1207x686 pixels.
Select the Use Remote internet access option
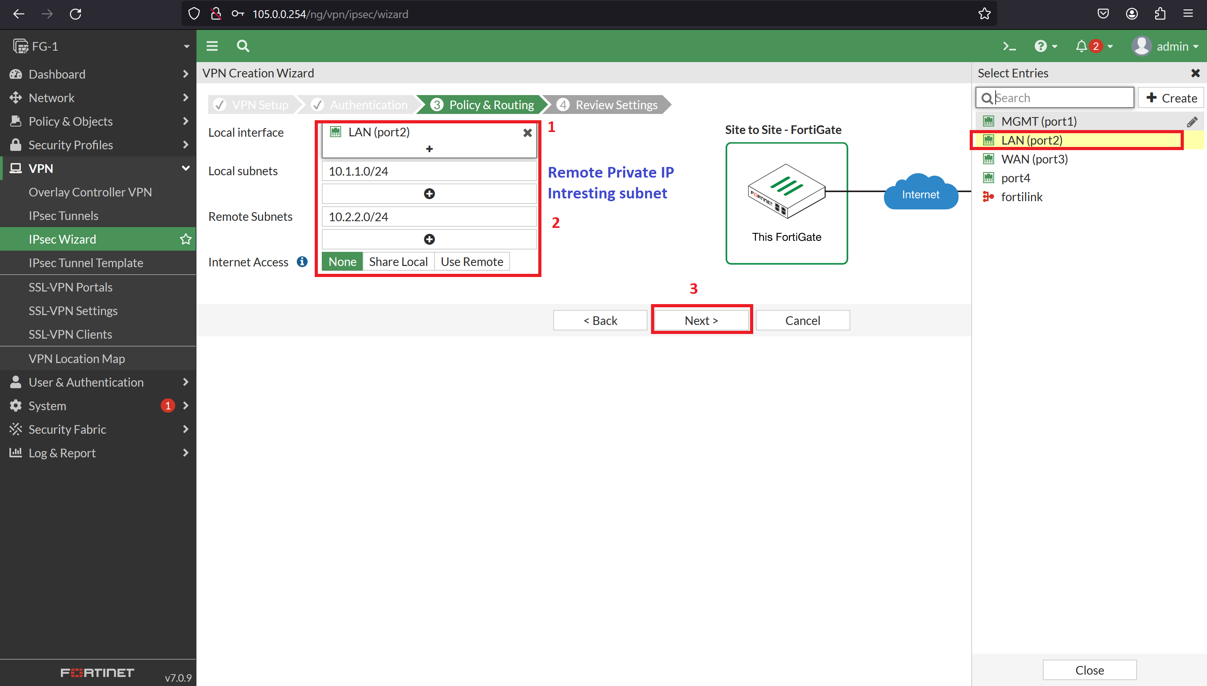point(472,262)
